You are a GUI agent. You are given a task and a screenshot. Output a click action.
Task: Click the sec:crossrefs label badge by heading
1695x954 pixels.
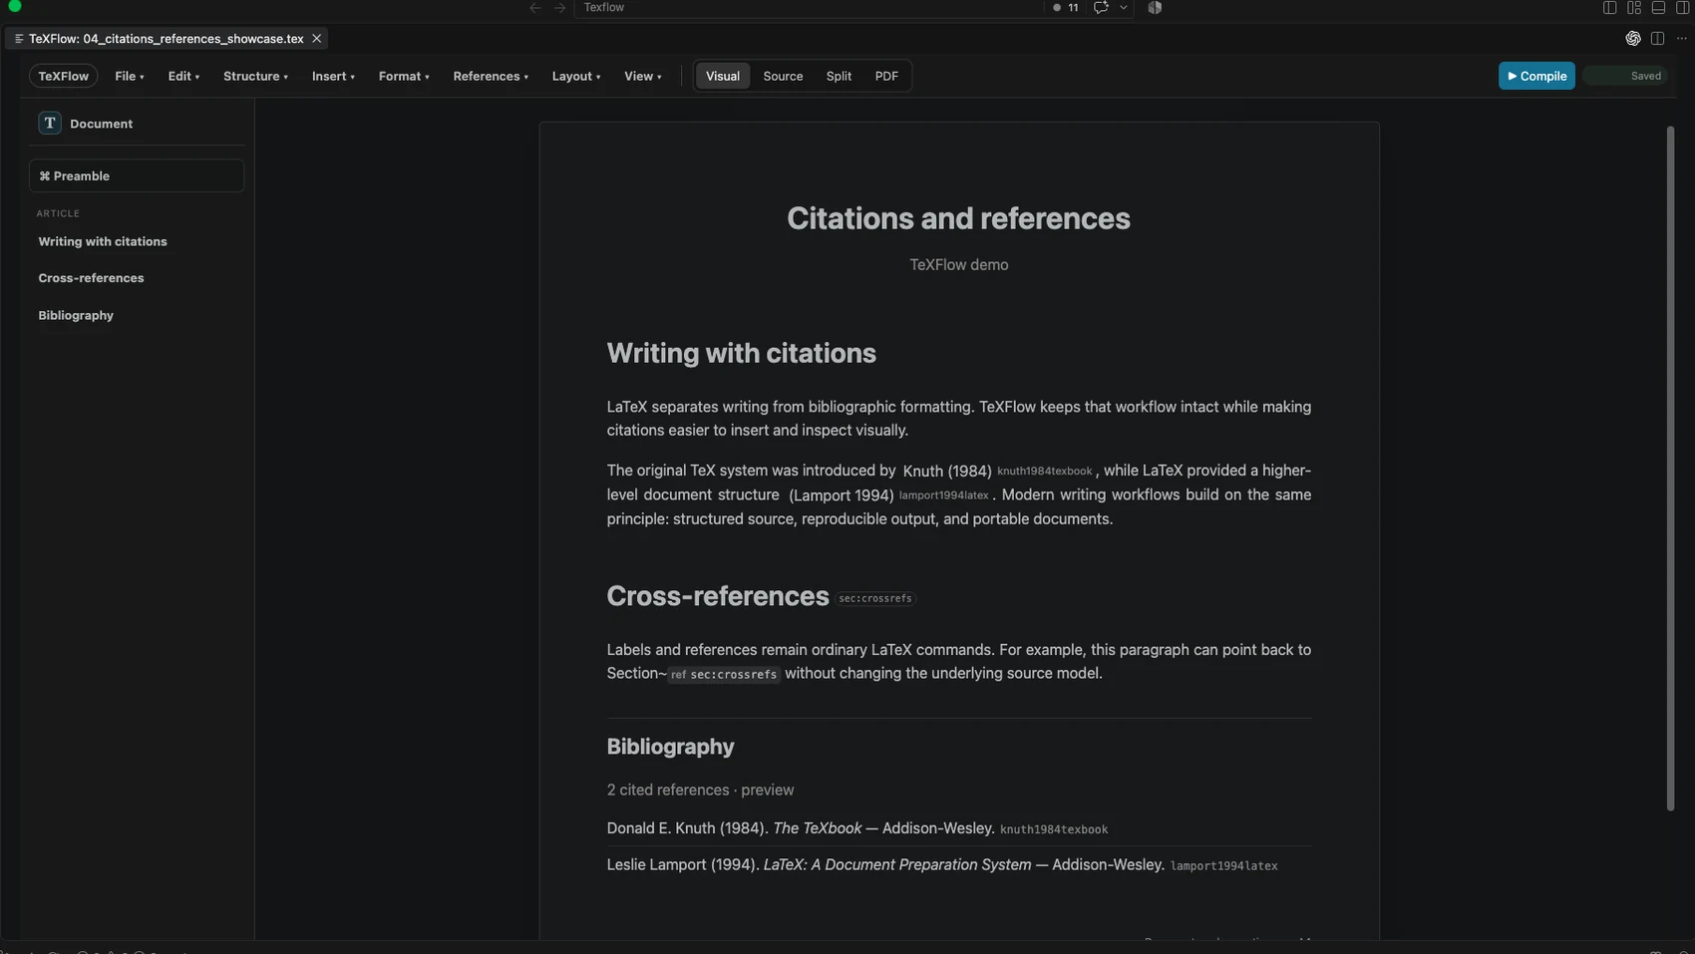coord(875,598)
